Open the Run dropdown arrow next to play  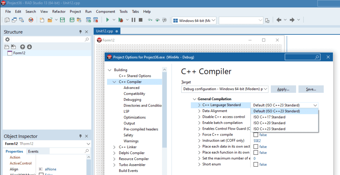(114, 20)
